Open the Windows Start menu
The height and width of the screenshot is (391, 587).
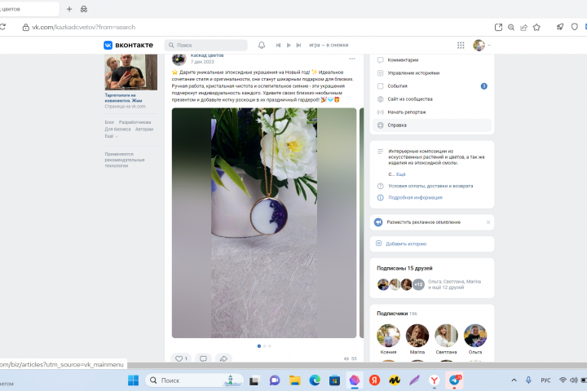coord(133,380)
